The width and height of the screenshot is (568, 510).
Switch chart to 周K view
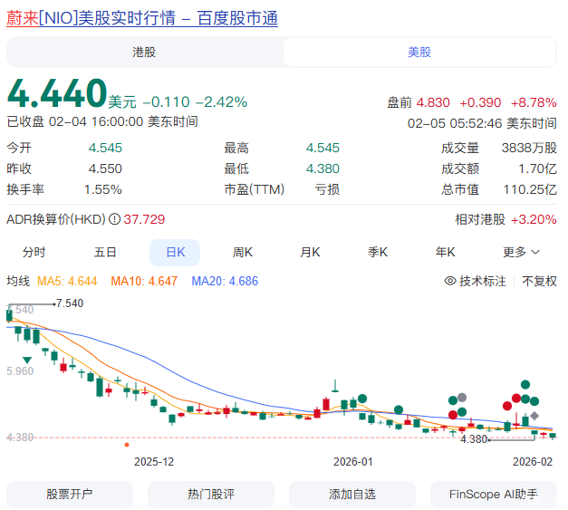pyautogui.click(x=242, y=252)
